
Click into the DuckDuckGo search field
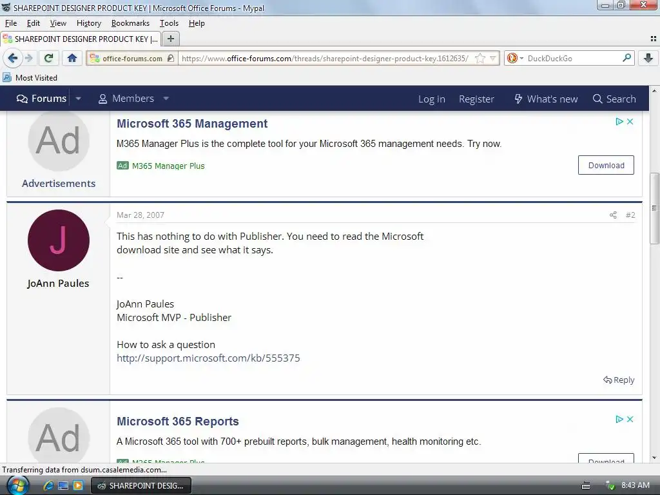[x=572, y=59]
